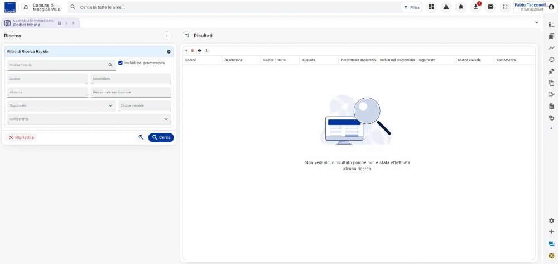Open the accessibility icon in right sidebar

(x=551, y=232)
